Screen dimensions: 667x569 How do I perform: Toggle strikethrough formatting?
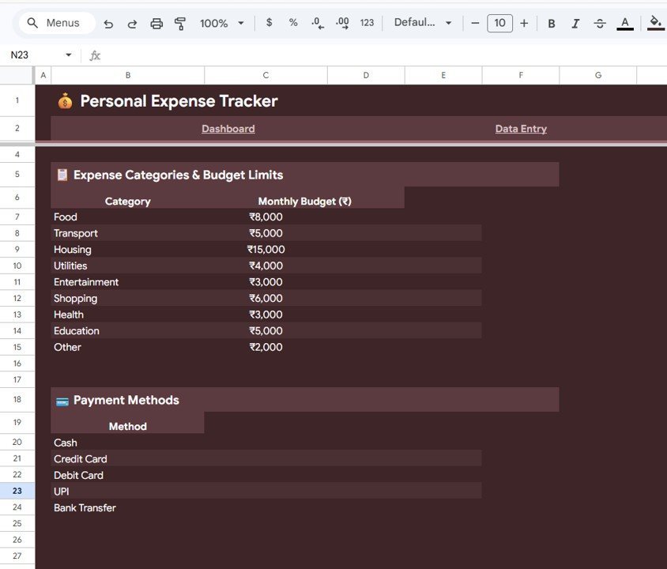(600, 24)
